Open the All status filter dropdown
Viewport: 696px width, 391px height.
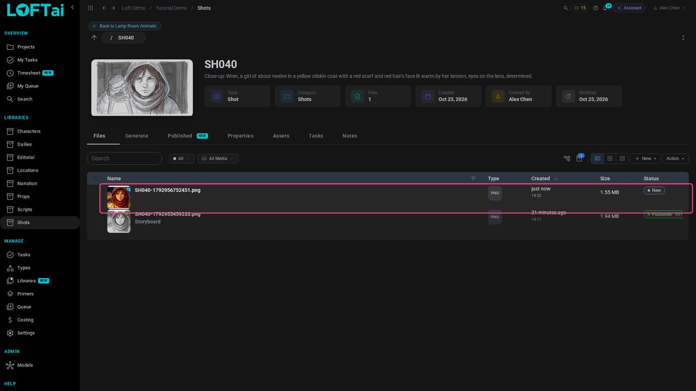(x=182, y=159)
